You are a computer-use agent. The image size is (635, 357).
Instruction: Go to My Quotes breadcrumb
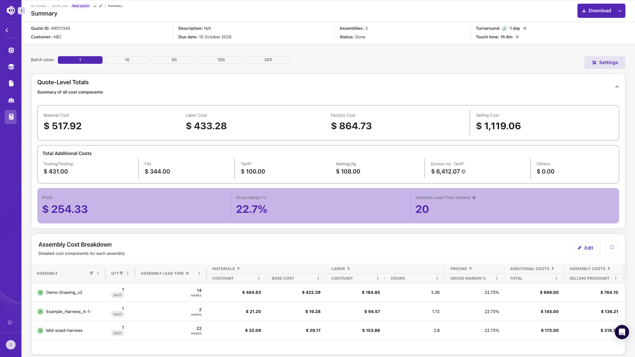pyautogui.click(x=39, y=6)
